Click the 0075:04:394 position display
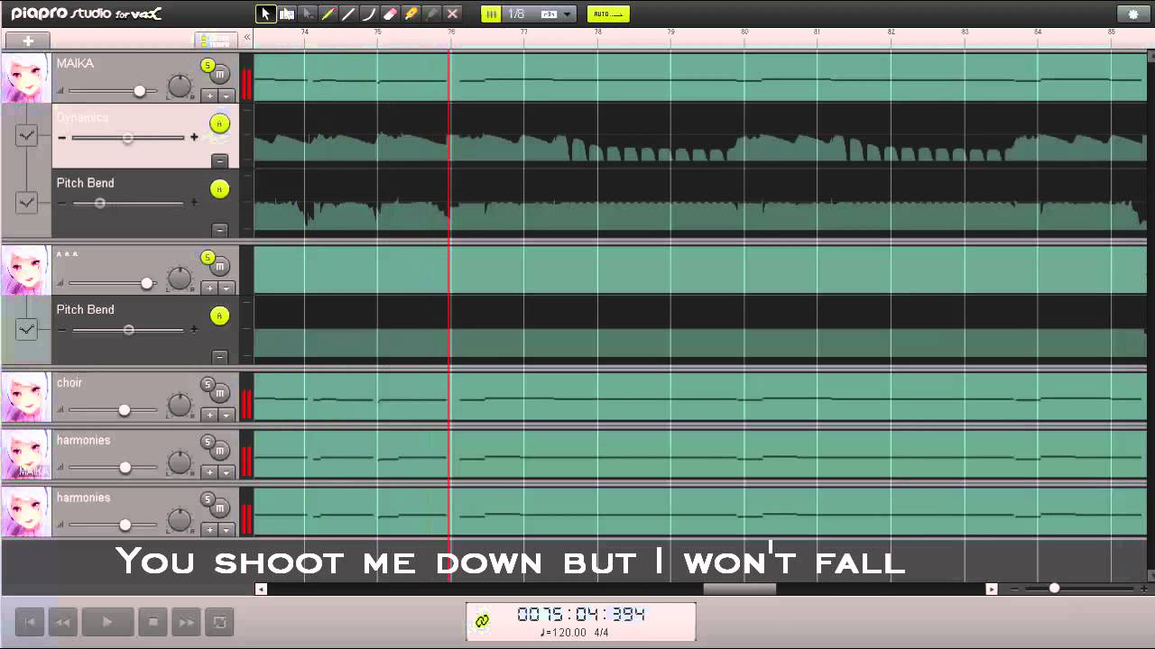 point(581,614)
